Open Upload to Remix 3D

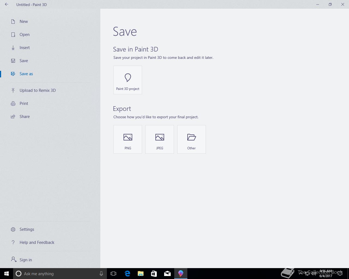50,90
